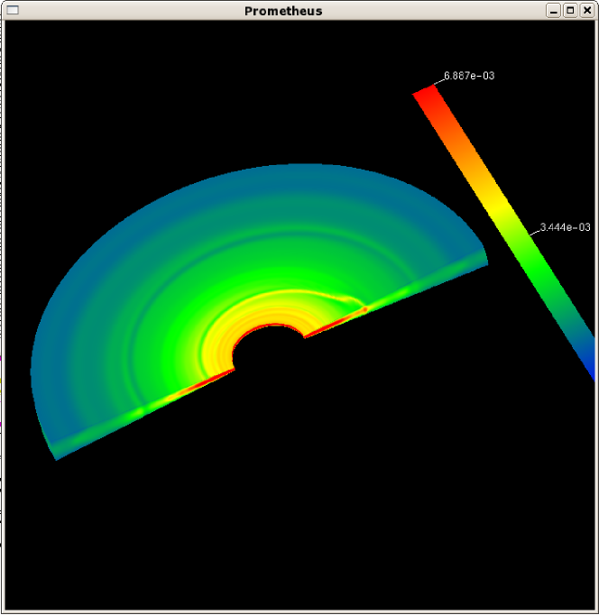The width and height of the screenshot is (599, 615).
Task: Click the red spot on the right disk edge
Action: pyautogui.click(x=364, y=310)
